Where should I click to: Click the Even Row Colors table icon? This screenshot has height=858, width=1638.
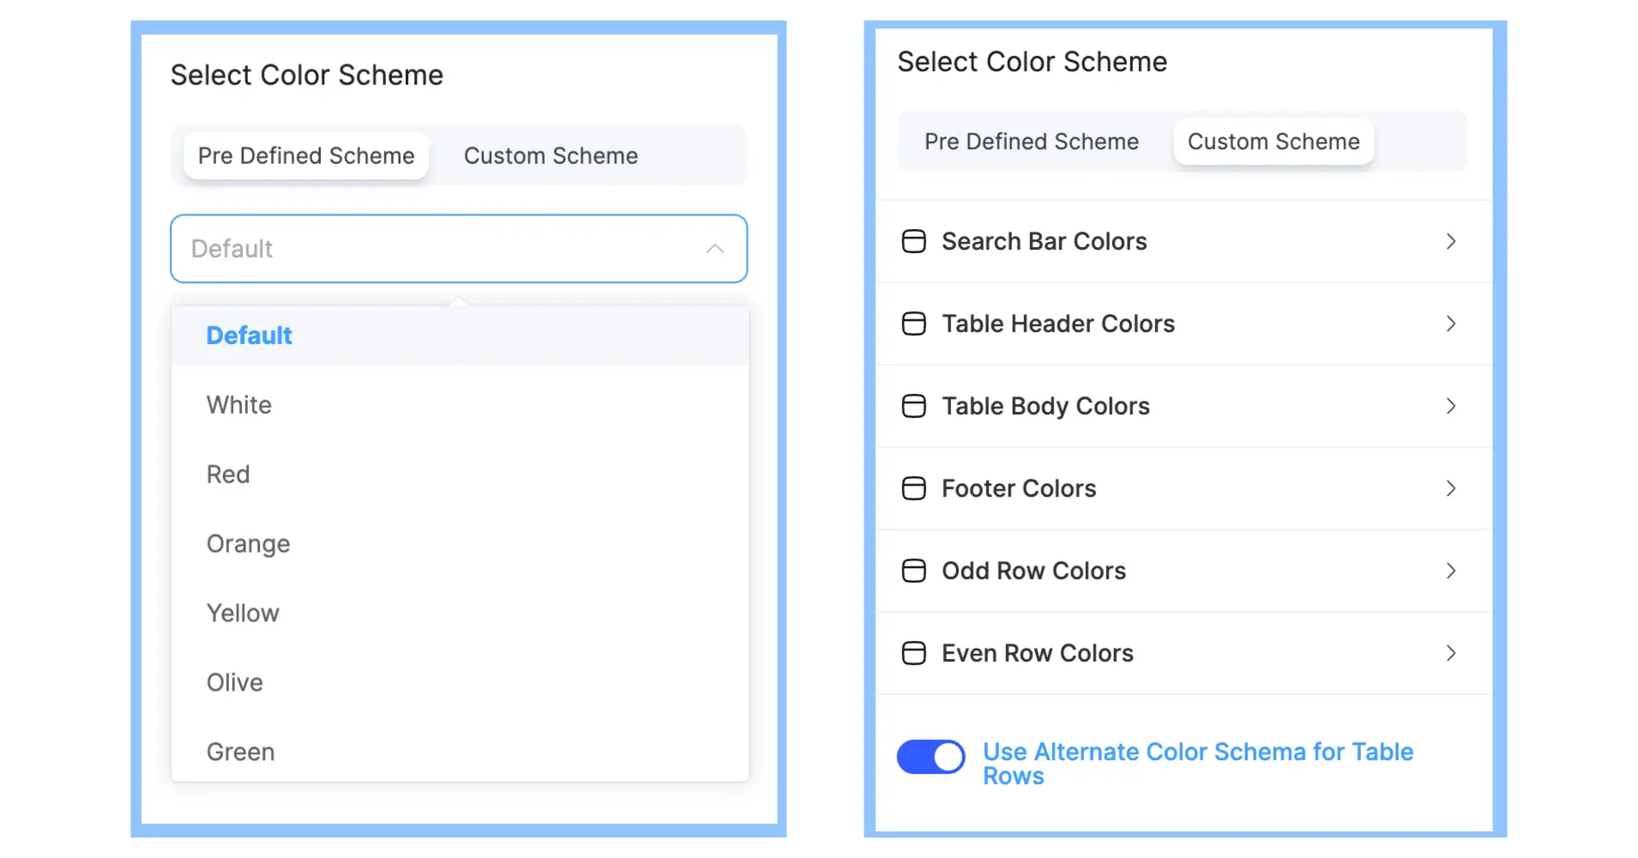[912, 653]
